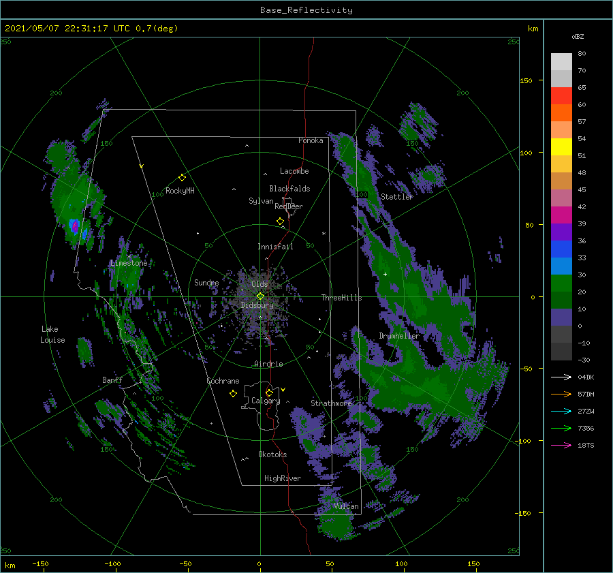
Task: Click the Stettler label
Action: tap(397, 197)
